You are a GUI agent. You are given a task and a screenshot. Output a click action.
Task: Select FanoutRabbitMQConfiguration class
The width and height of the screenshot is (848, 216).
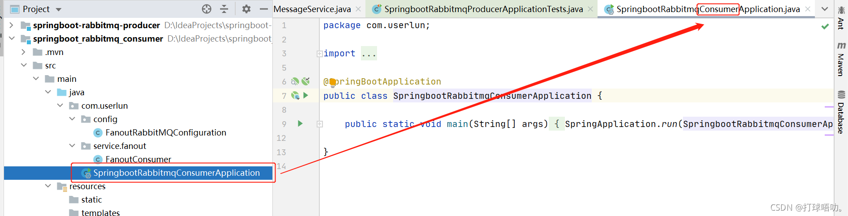[166, 132]
